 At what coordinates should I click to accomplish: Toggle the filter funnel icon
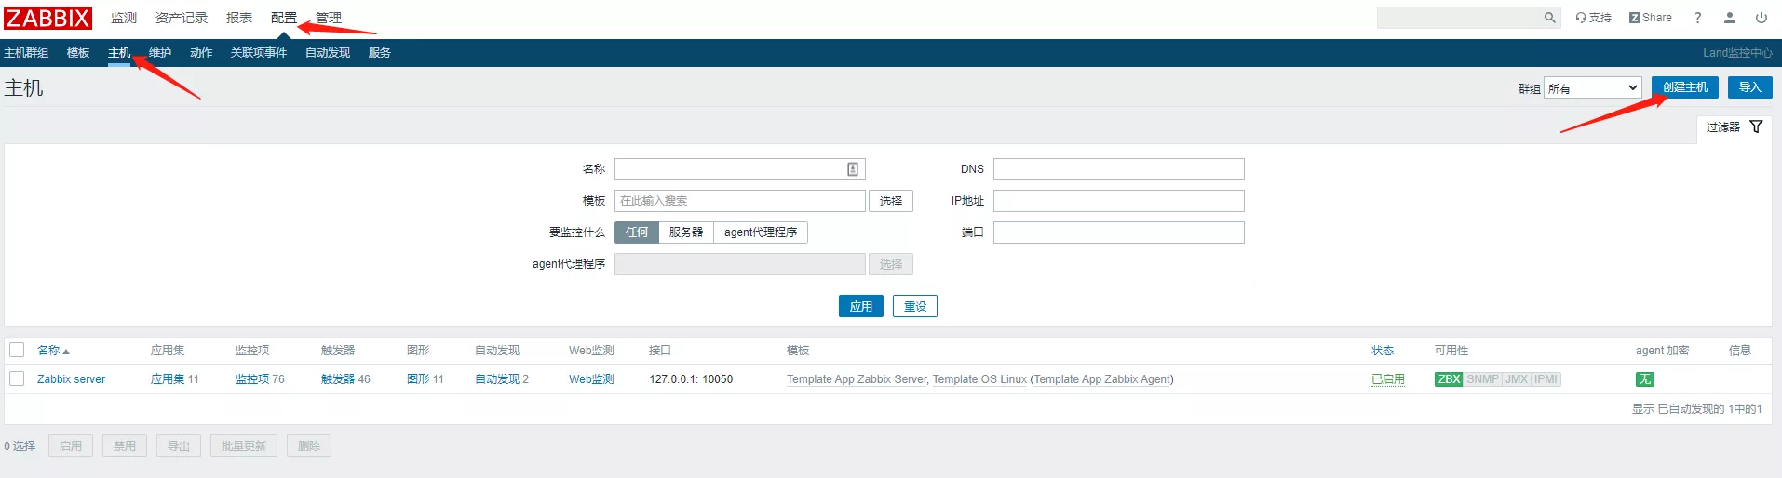[1756, 126]
